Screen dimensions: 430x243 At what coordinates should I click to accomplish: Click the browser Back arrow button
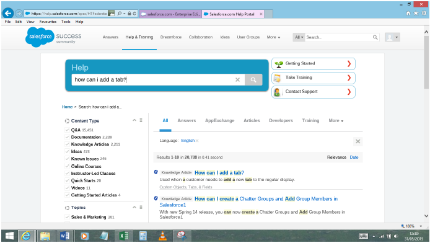[x=8, y=13]
